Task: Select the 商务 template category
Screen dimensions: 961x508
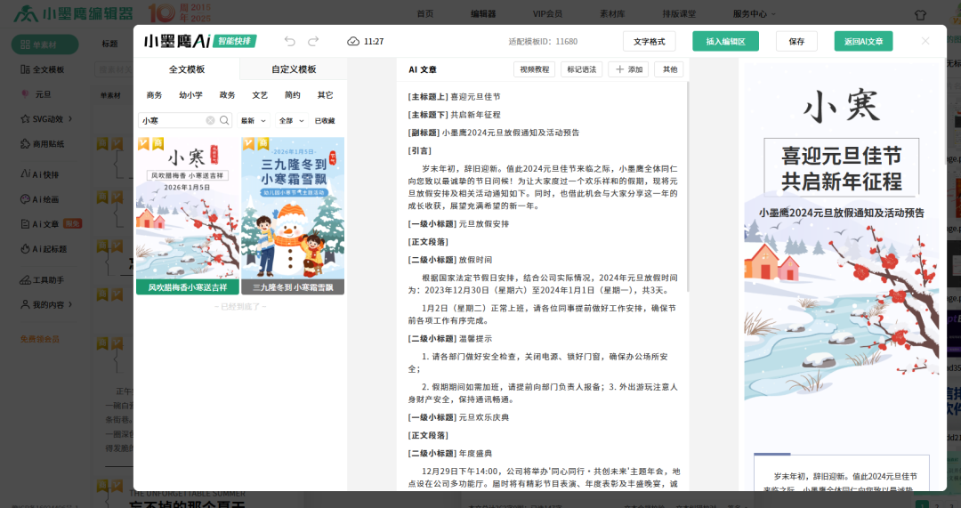Action: pos(155,95)
